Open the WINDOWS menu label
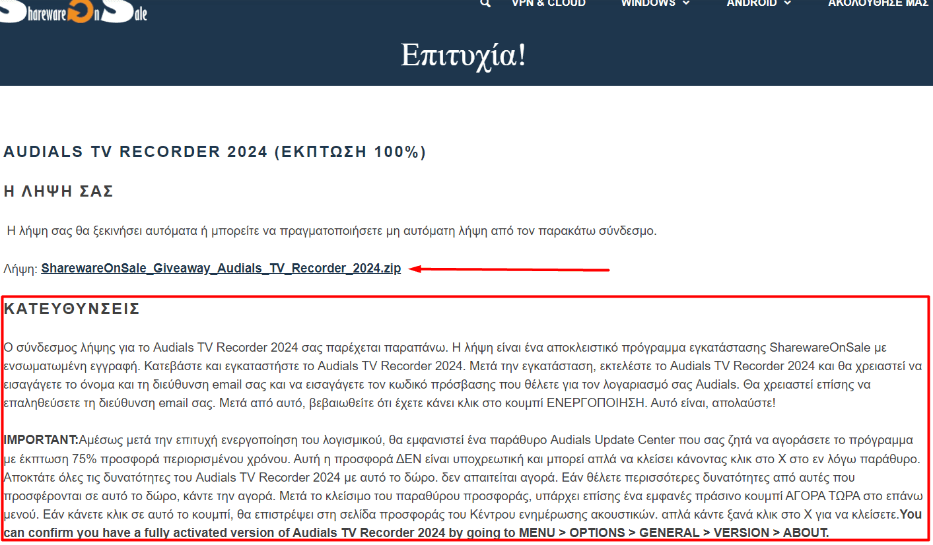The height and width of the screenshot is (545, 933). pos(648,3)
